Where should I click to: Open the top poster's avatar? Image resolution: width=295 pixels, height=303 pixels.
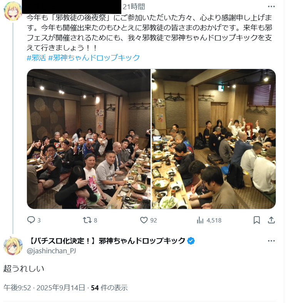[13, 12]
